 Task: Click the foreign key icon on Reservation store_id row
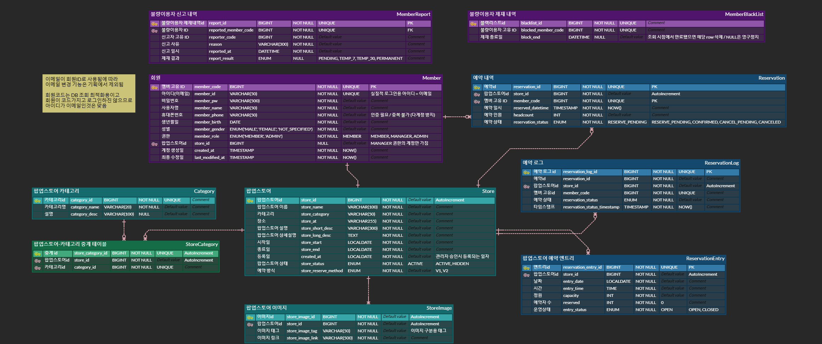coord(477,94)
